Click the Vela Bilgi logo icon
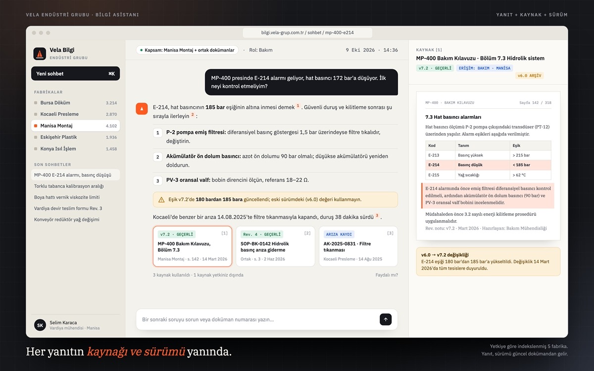The height and width of the screenshot is (371, 594). point(40,53)
